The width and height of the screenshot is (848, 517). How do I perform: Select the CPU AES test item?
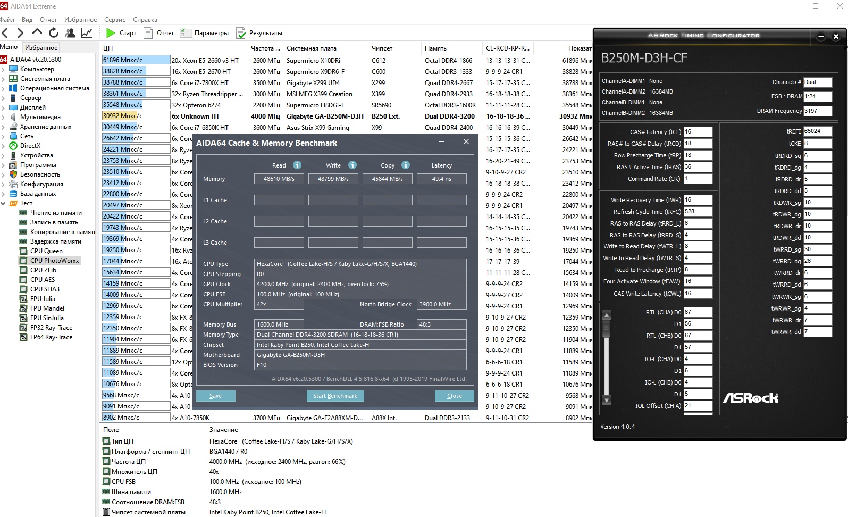point(43,280)
